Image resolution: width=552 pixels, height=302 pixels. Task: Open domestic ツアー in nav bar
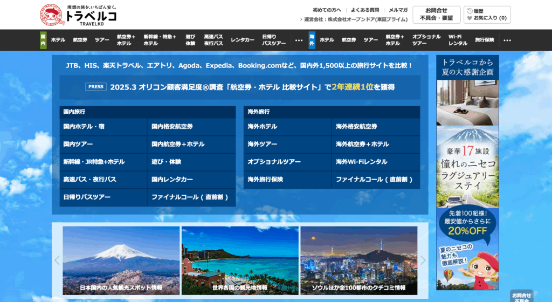pos(102,40)
